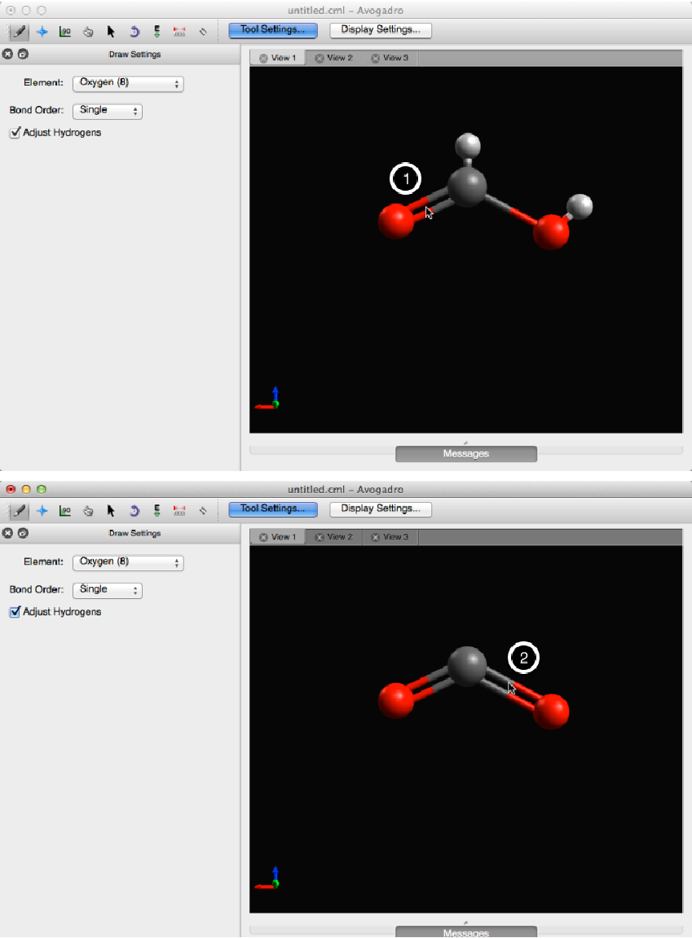Click the Auto Rotate tool in top window
692x938 pixels.
(x=134, y=32)
